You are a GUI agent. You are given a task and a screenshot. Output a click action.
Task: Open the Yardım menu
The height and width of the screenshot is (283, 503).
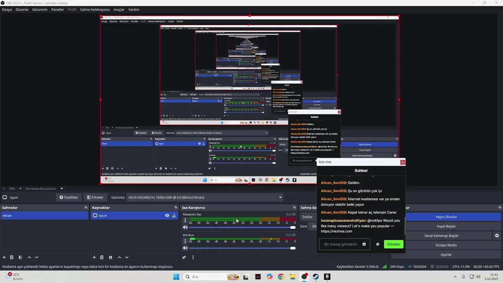134,9
